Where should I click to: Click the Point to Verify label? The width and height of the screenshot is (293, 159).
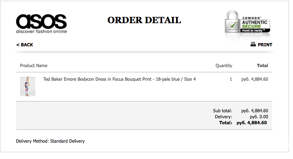click(253, 31)
